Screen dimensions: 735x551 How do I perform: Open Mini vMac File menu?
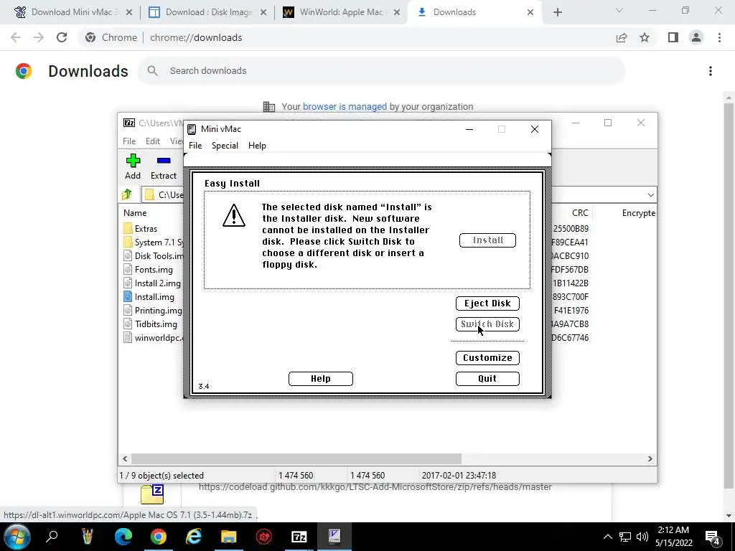(x=195, y=146)
